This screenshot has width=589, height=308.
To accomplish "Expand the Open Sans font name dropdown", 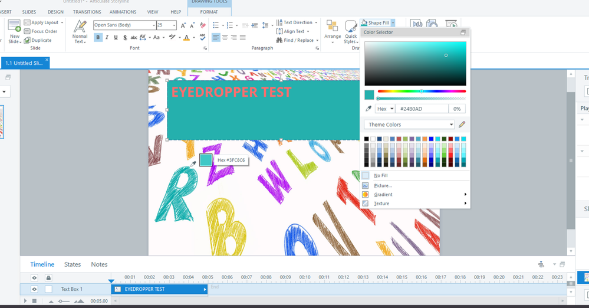I will (x=153, y=25).
